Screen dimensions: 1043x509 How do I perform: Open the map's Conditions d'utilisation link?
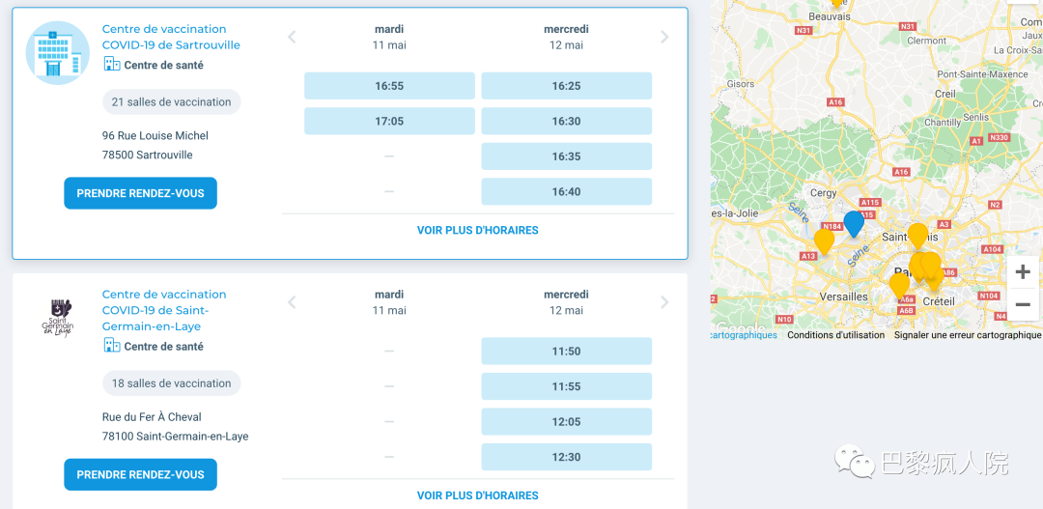pos(835,335)
